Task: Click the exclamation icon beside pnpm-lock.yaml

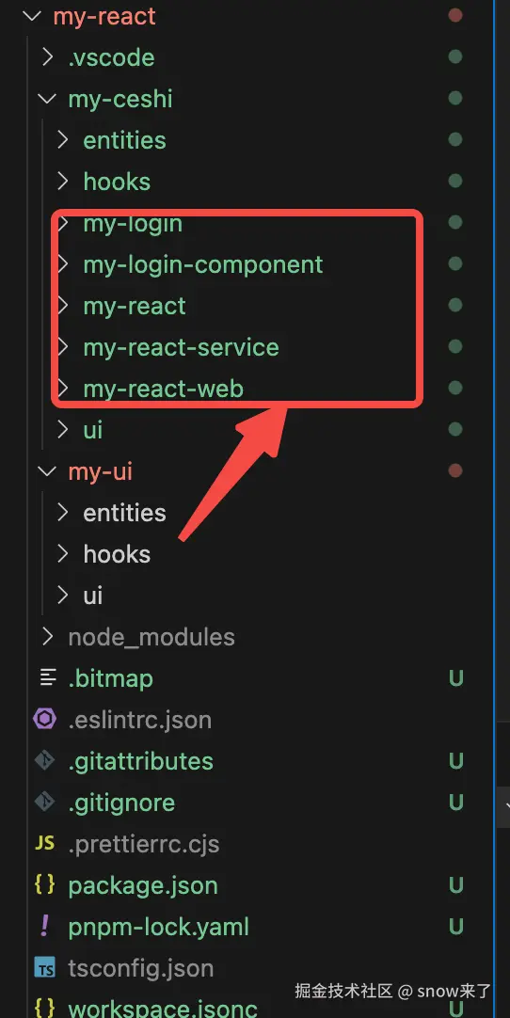Action: [x=45, y=927]
